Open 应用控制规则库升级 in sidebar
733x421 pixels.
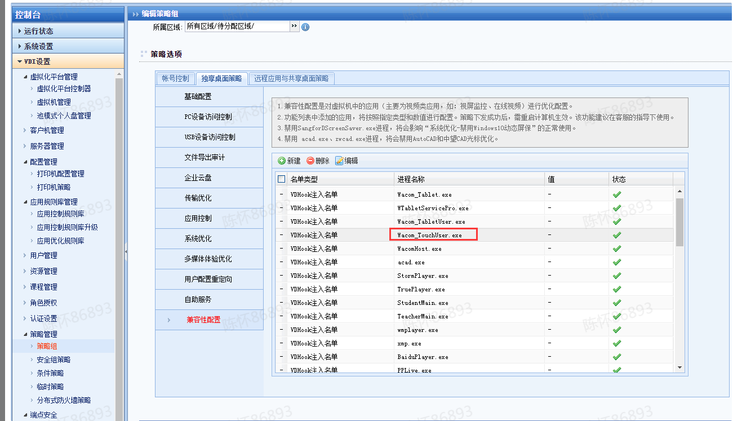point(67,227)
